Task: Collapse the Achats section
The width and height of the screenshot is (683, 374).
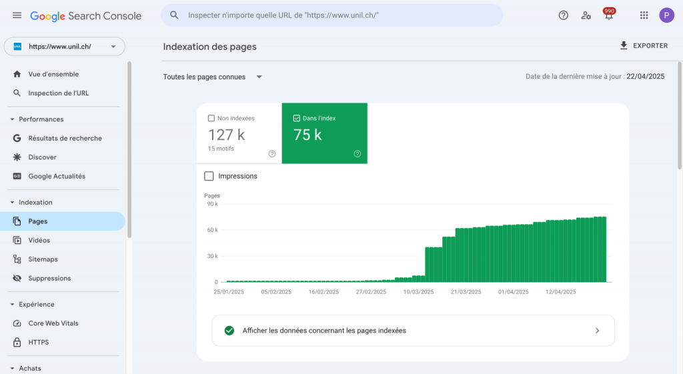Action: tap(12, 369)
